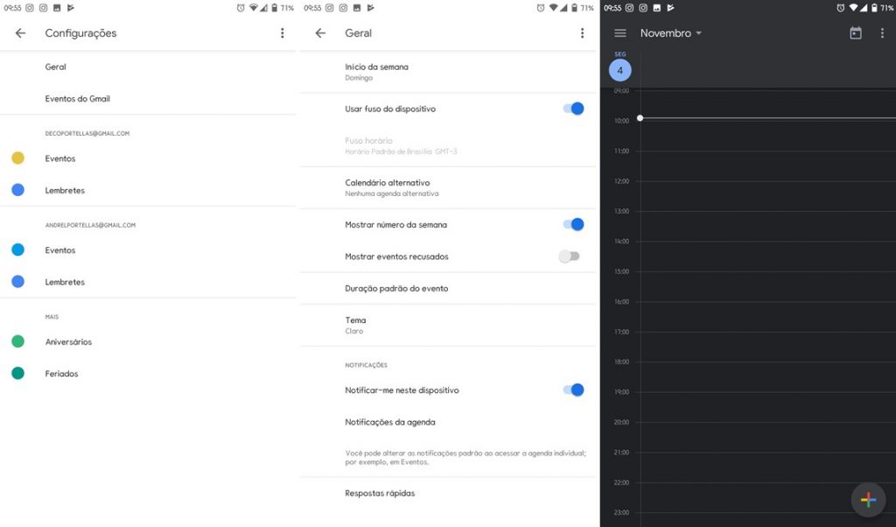Open Início da semana option
This screenshot has width=896, height=527.
point(448,72)
